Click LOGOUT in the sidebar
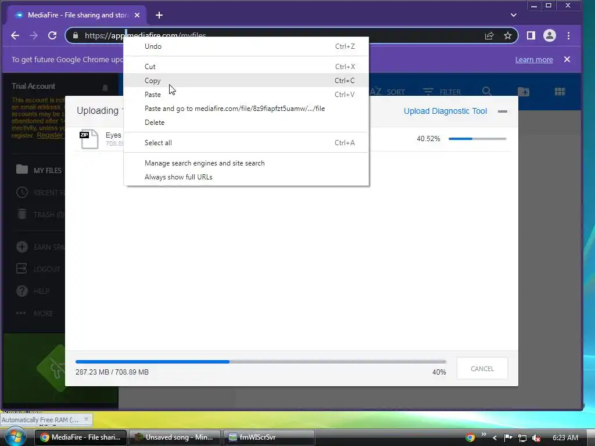 click(39, 269)
